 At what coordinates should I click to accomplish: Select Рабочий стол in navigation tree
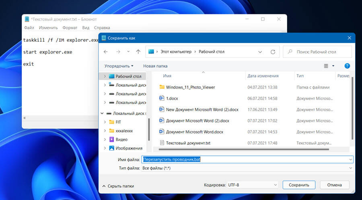[128, 76]
